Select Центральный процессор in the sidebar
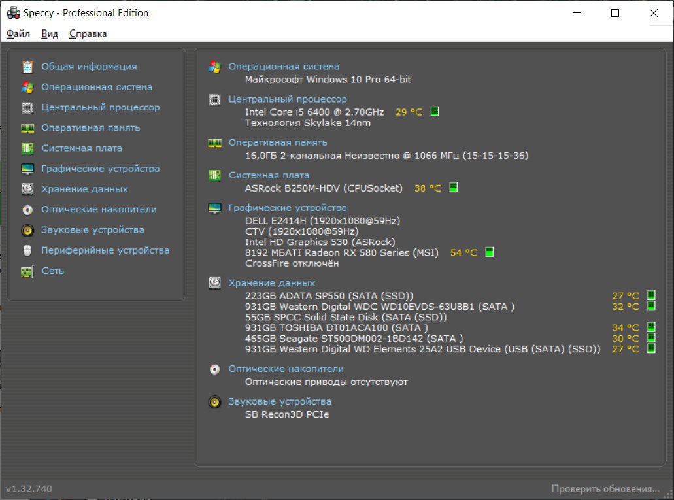 pyautogui.click(x=101, y=107)
